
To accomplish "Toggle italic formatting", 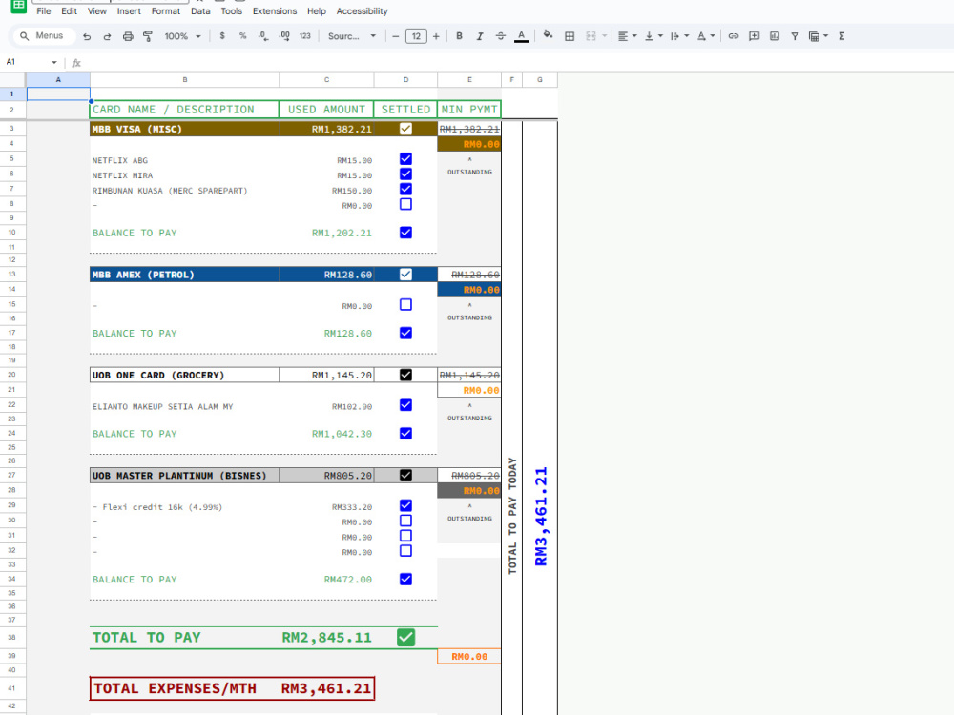I will pyautogui.click(x=480, y=36).
